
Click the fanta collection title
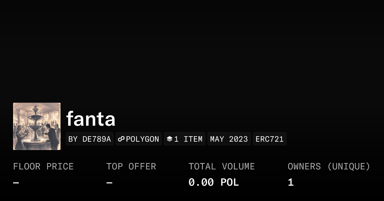(x=91, y=119)
